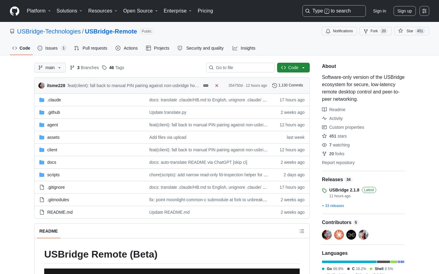Click the Sign up button
Viewport: 439px width, 274px height.
pos(405,11)
